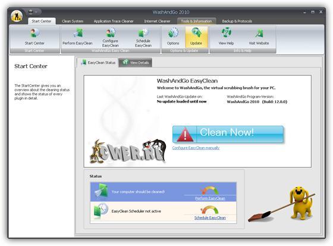Viewport: 333px width, 246px height.
Task: Click the gauge next to Schedule EasyClean
Action: [209, 210]
